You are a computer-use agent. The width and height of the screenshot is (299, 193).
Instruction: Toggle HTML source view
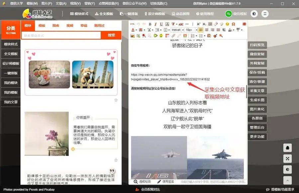pos(132,24)
